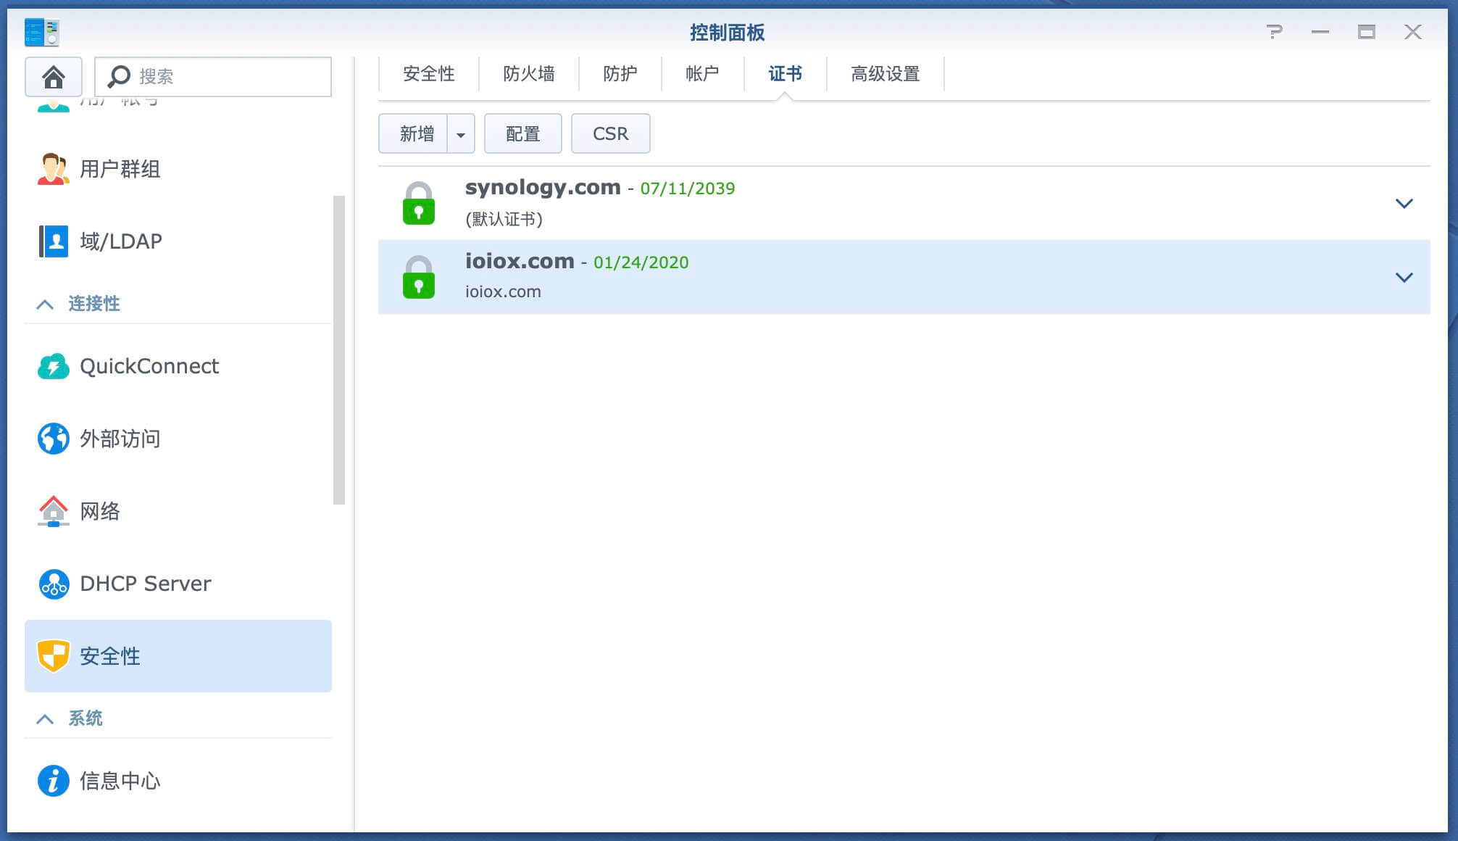The image size is (1458, 841).
Task: Open the 用户群组 user group icon
Action: 53,169
